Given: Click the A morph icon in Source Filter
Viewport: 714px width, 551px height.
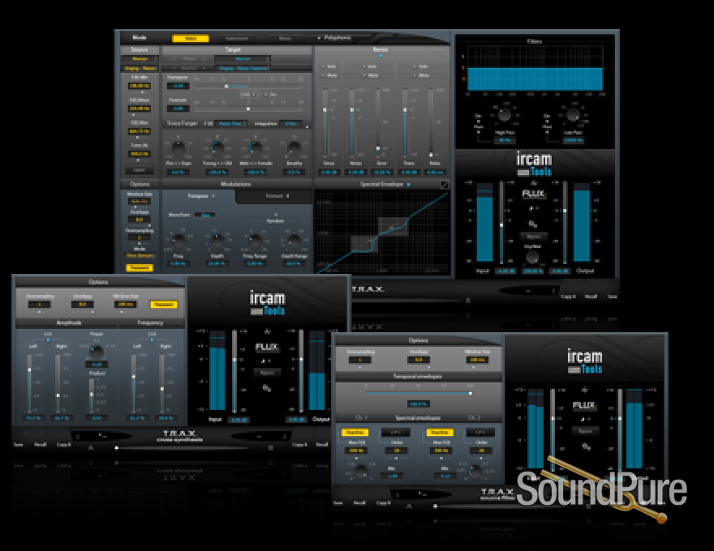Looking at the screenshot, I should [x=410, y=506].
